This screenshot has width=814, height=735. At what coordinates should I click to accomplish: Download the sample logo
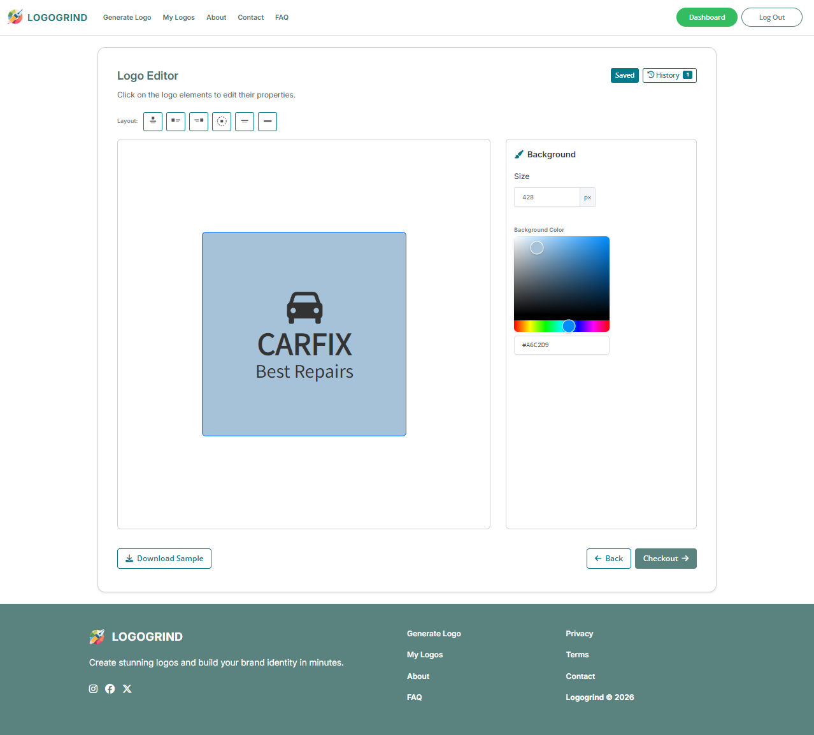point(164,559)
